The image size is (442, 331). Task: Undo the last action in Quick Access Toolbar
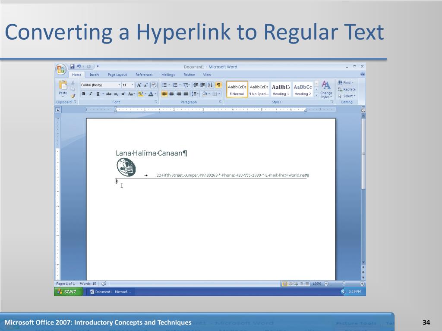coord(79,66)
